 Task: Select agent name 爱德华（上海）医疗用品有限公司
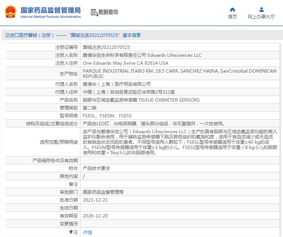point(117,84)
